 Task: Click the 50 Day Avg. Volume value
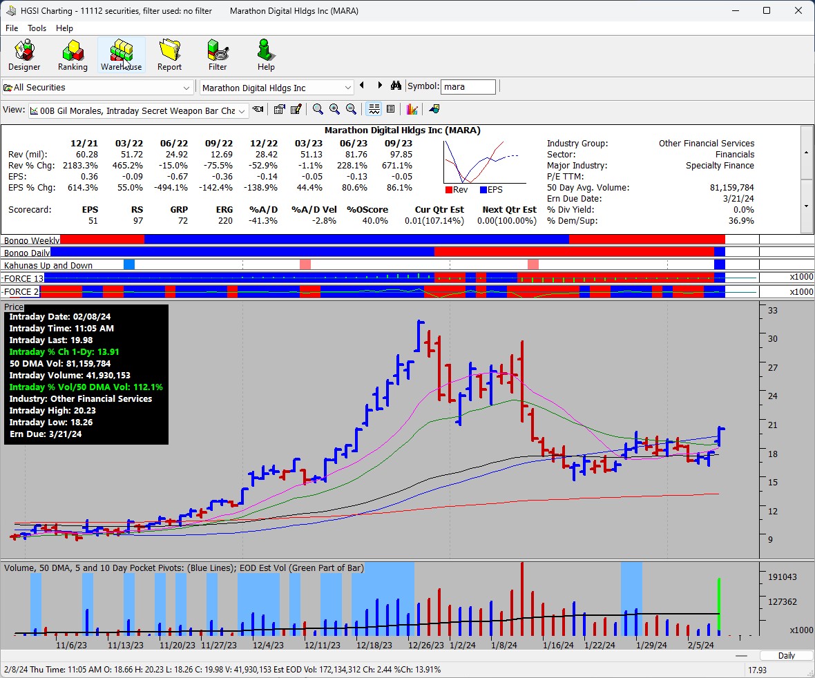(732, 188)
